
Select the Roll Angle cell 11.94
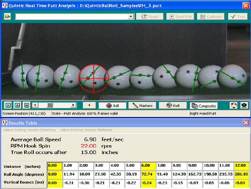click(x=70, y=174)
